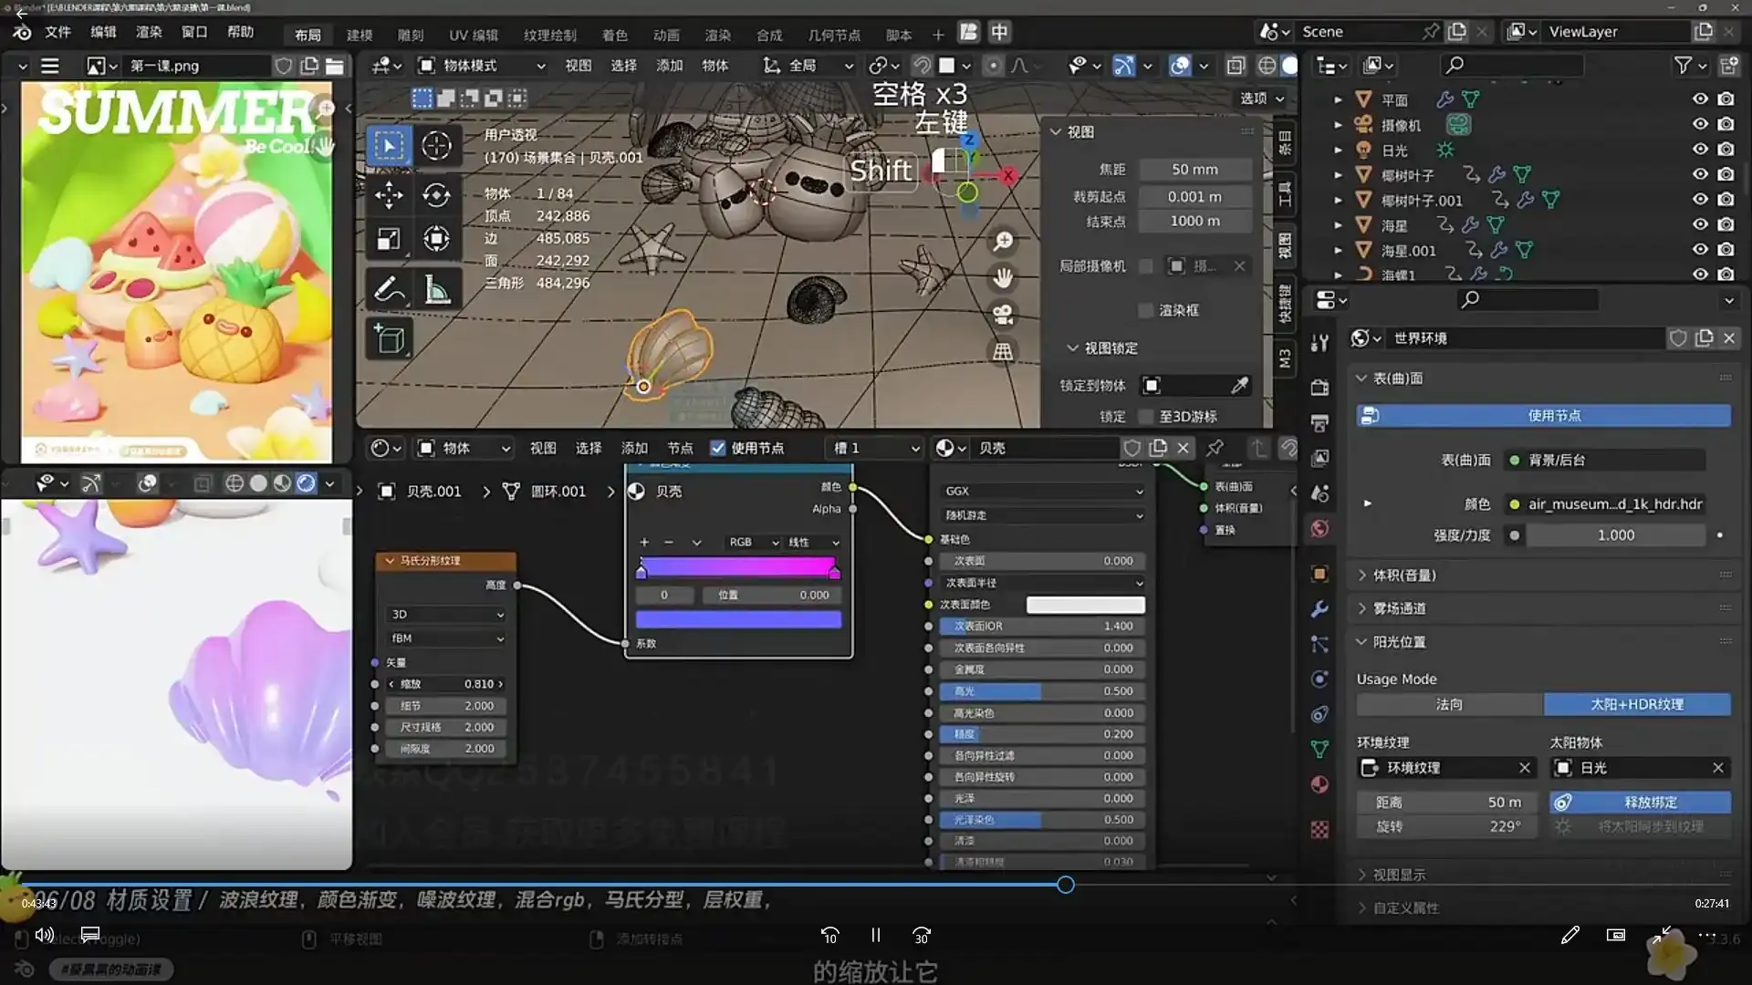The image size is (1752, 985).
Task: Disable 日光 in renders via camera toggle
Action: tap(1727, 150)
